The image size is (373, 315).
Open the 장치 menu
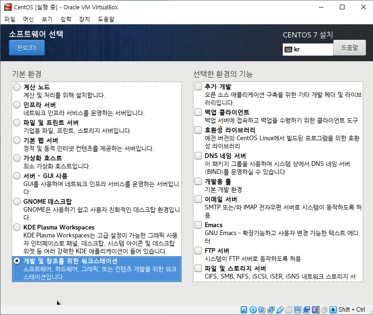84,19
